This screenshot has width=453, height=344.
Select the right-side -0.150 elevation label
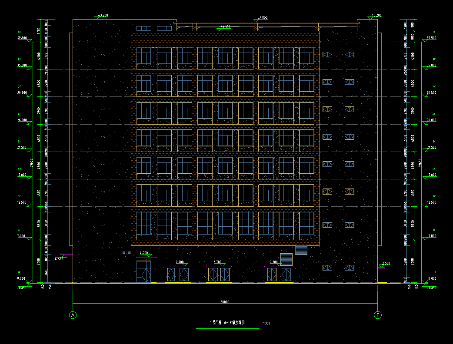tap(431, 288)
